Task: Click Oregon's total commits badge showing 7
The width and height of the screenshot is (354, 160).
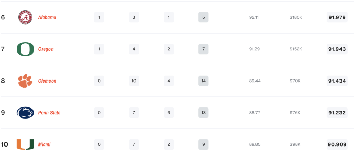Action: click(203, 49)
